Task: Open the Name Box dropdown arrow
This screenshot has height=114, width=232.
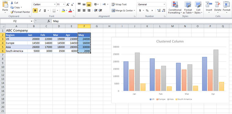Action: 31,21
